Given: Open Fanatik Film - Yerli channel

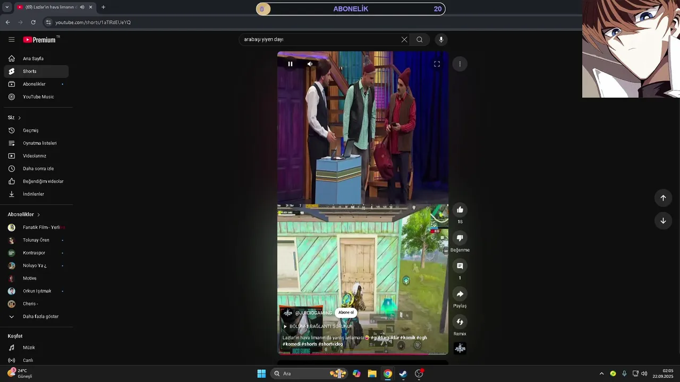Looking at the screenshot, I should point(36,227).
